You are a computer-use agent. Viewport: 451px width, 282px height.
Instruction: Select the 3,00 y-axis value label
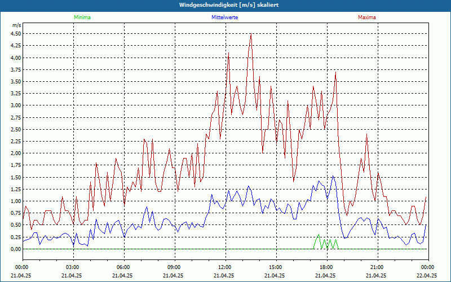(x=16, y=105)
